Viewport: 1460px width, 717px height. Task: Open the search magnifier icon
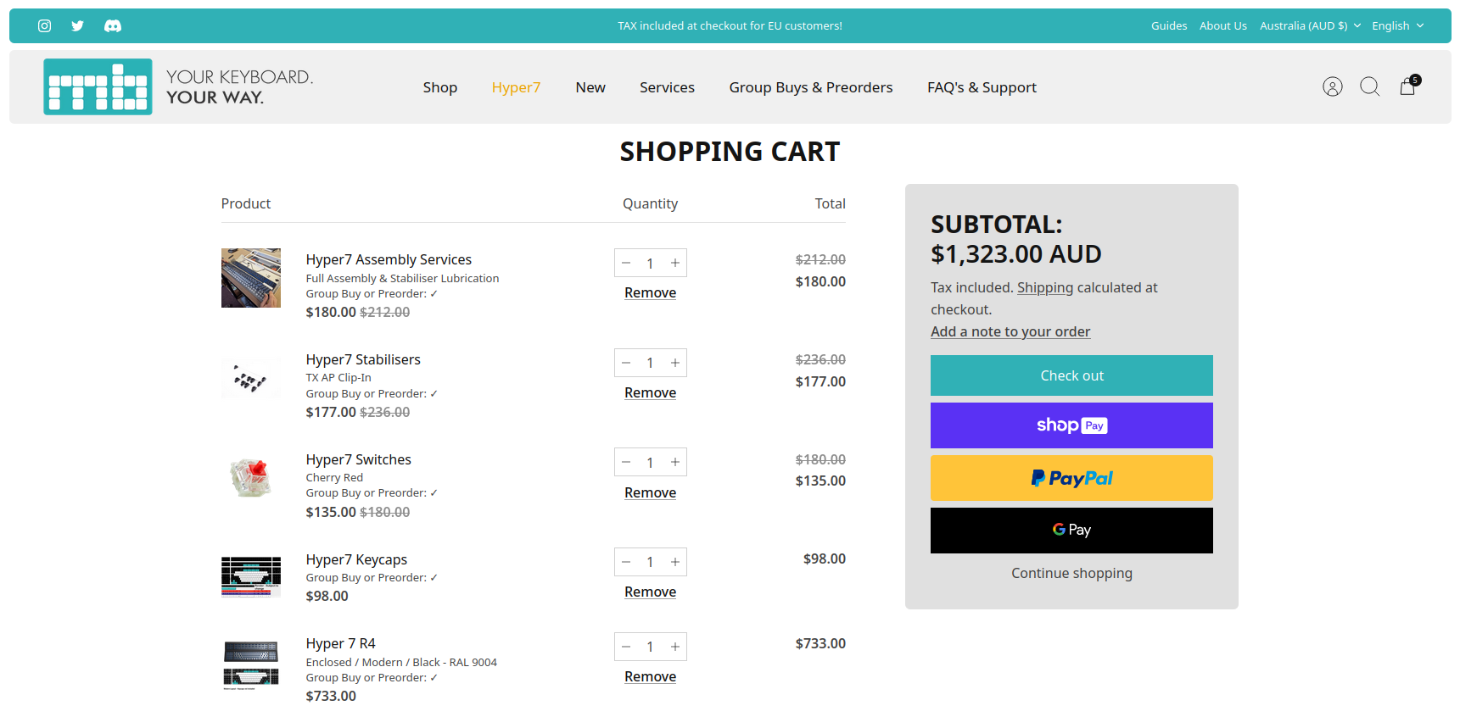1370,86
